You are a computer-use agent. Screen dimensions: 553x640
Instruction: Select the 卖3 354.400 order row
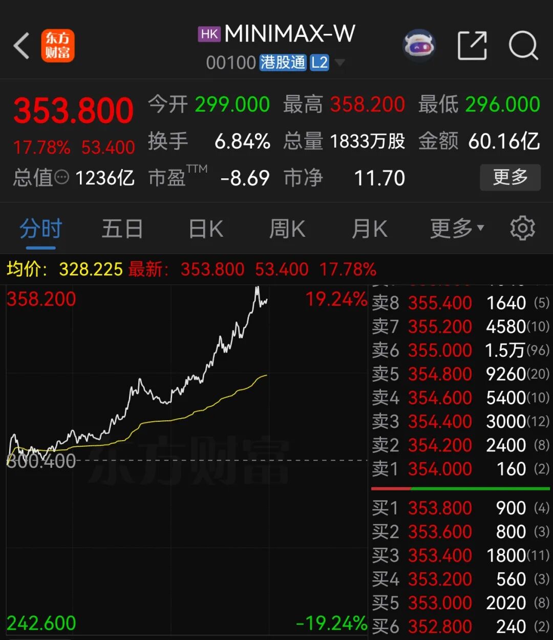click(460, 421)
